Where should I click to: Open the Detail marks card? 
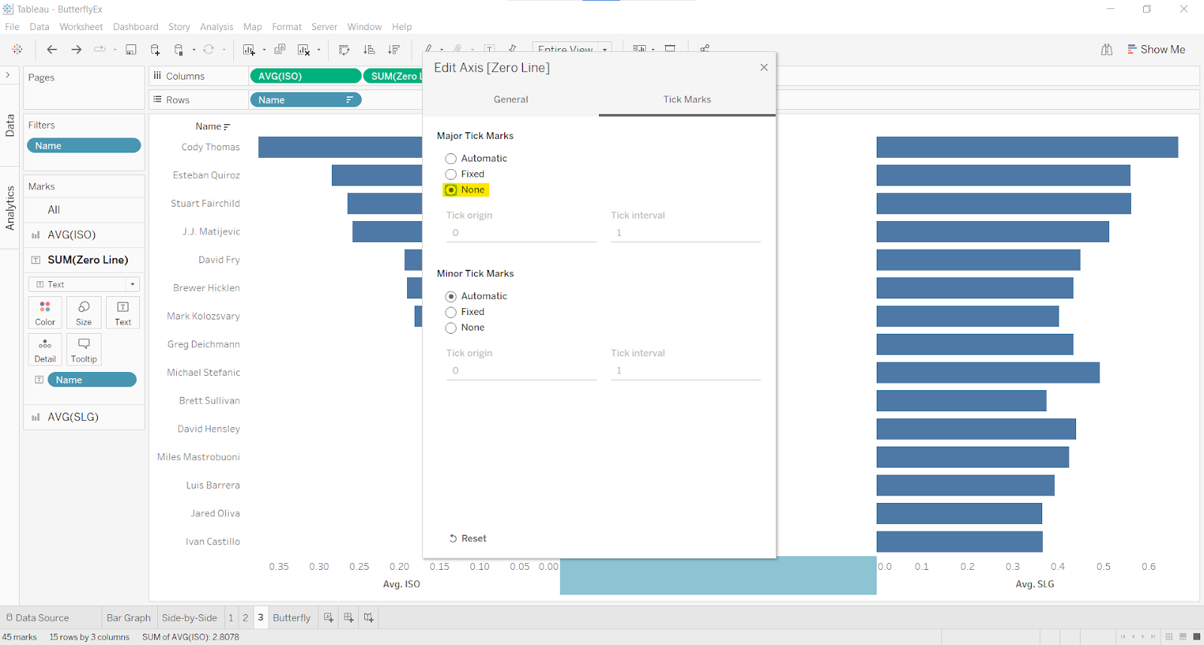point(45,350)
